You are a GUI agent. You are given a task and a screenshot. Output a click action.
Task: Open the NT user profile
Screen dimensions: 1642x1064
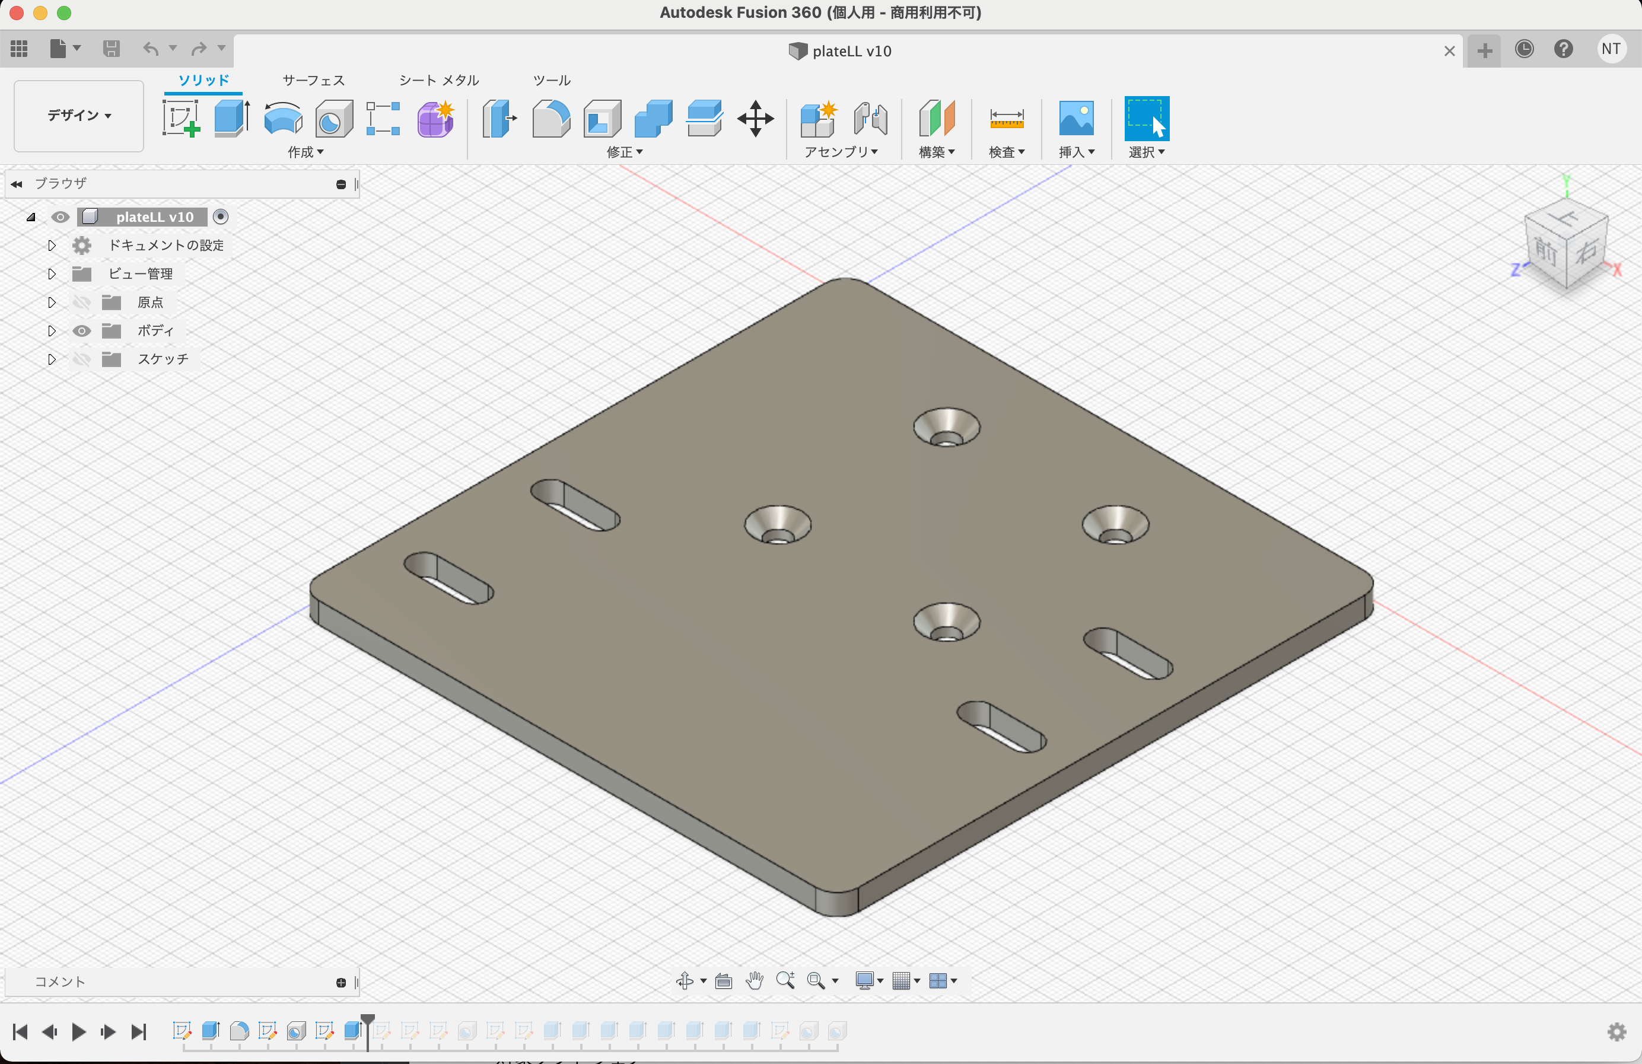pos(1611,49)
